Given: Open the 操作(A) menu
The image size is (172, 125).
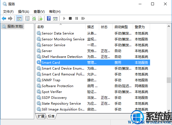Looking at the screenshot, I should 24,12.
